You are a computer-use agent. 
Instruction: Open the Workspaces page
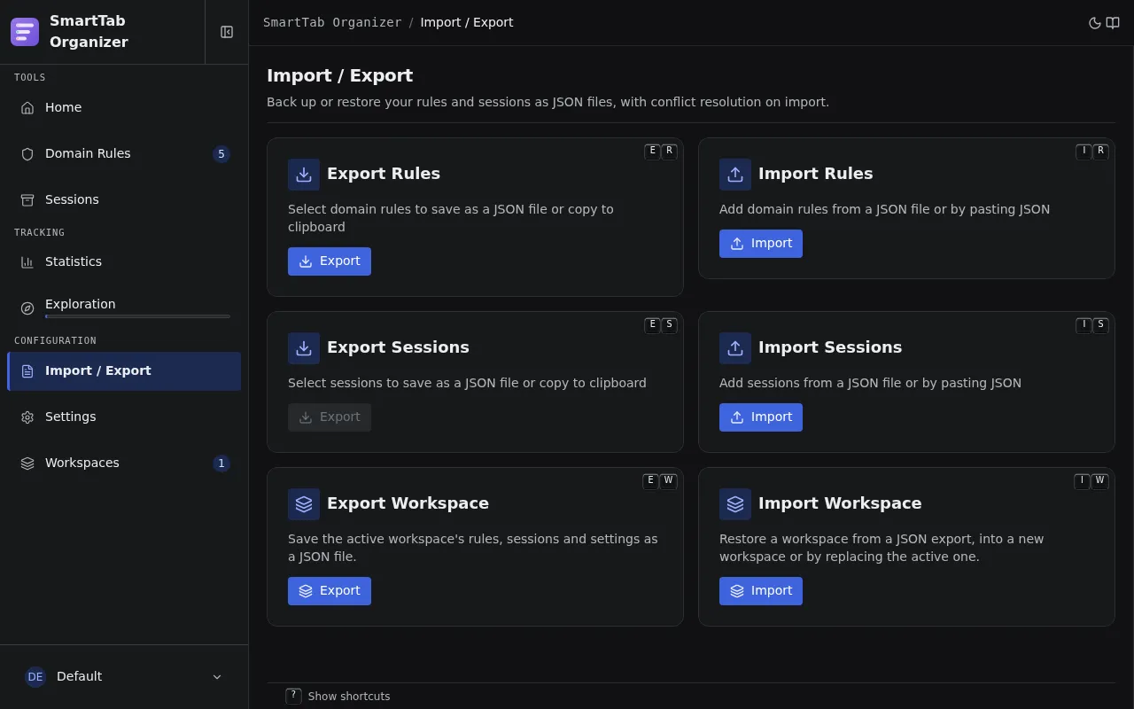click(x=124, y=464)
